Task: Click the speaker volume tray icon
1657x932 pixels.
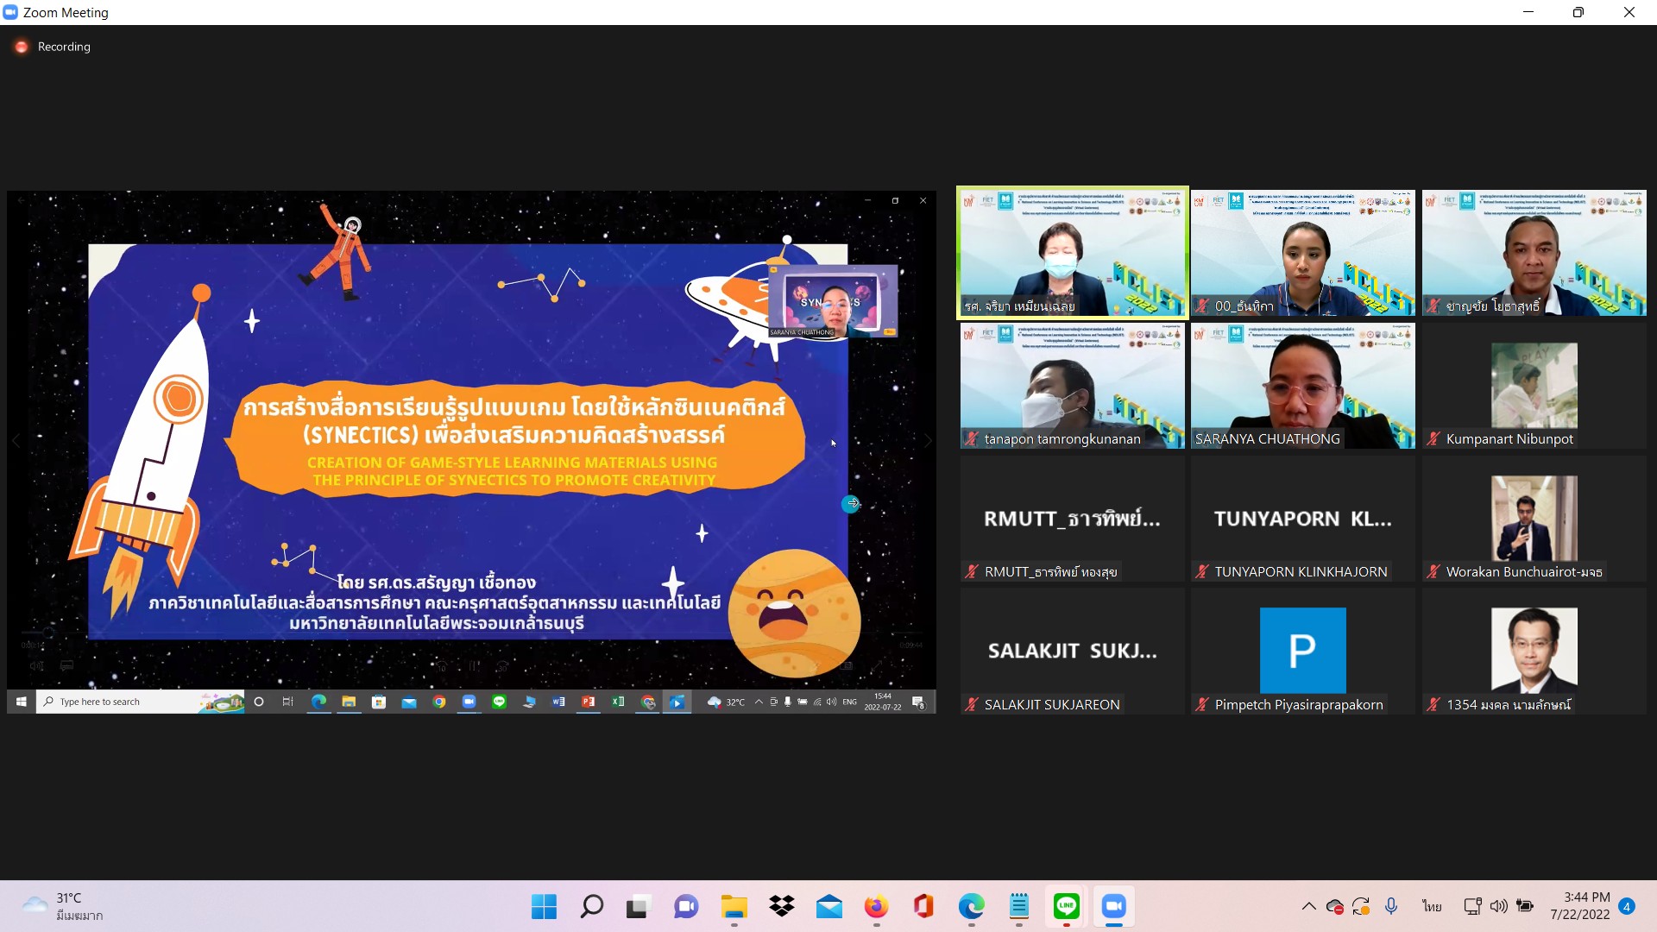Action: (x=1499, y=906)
